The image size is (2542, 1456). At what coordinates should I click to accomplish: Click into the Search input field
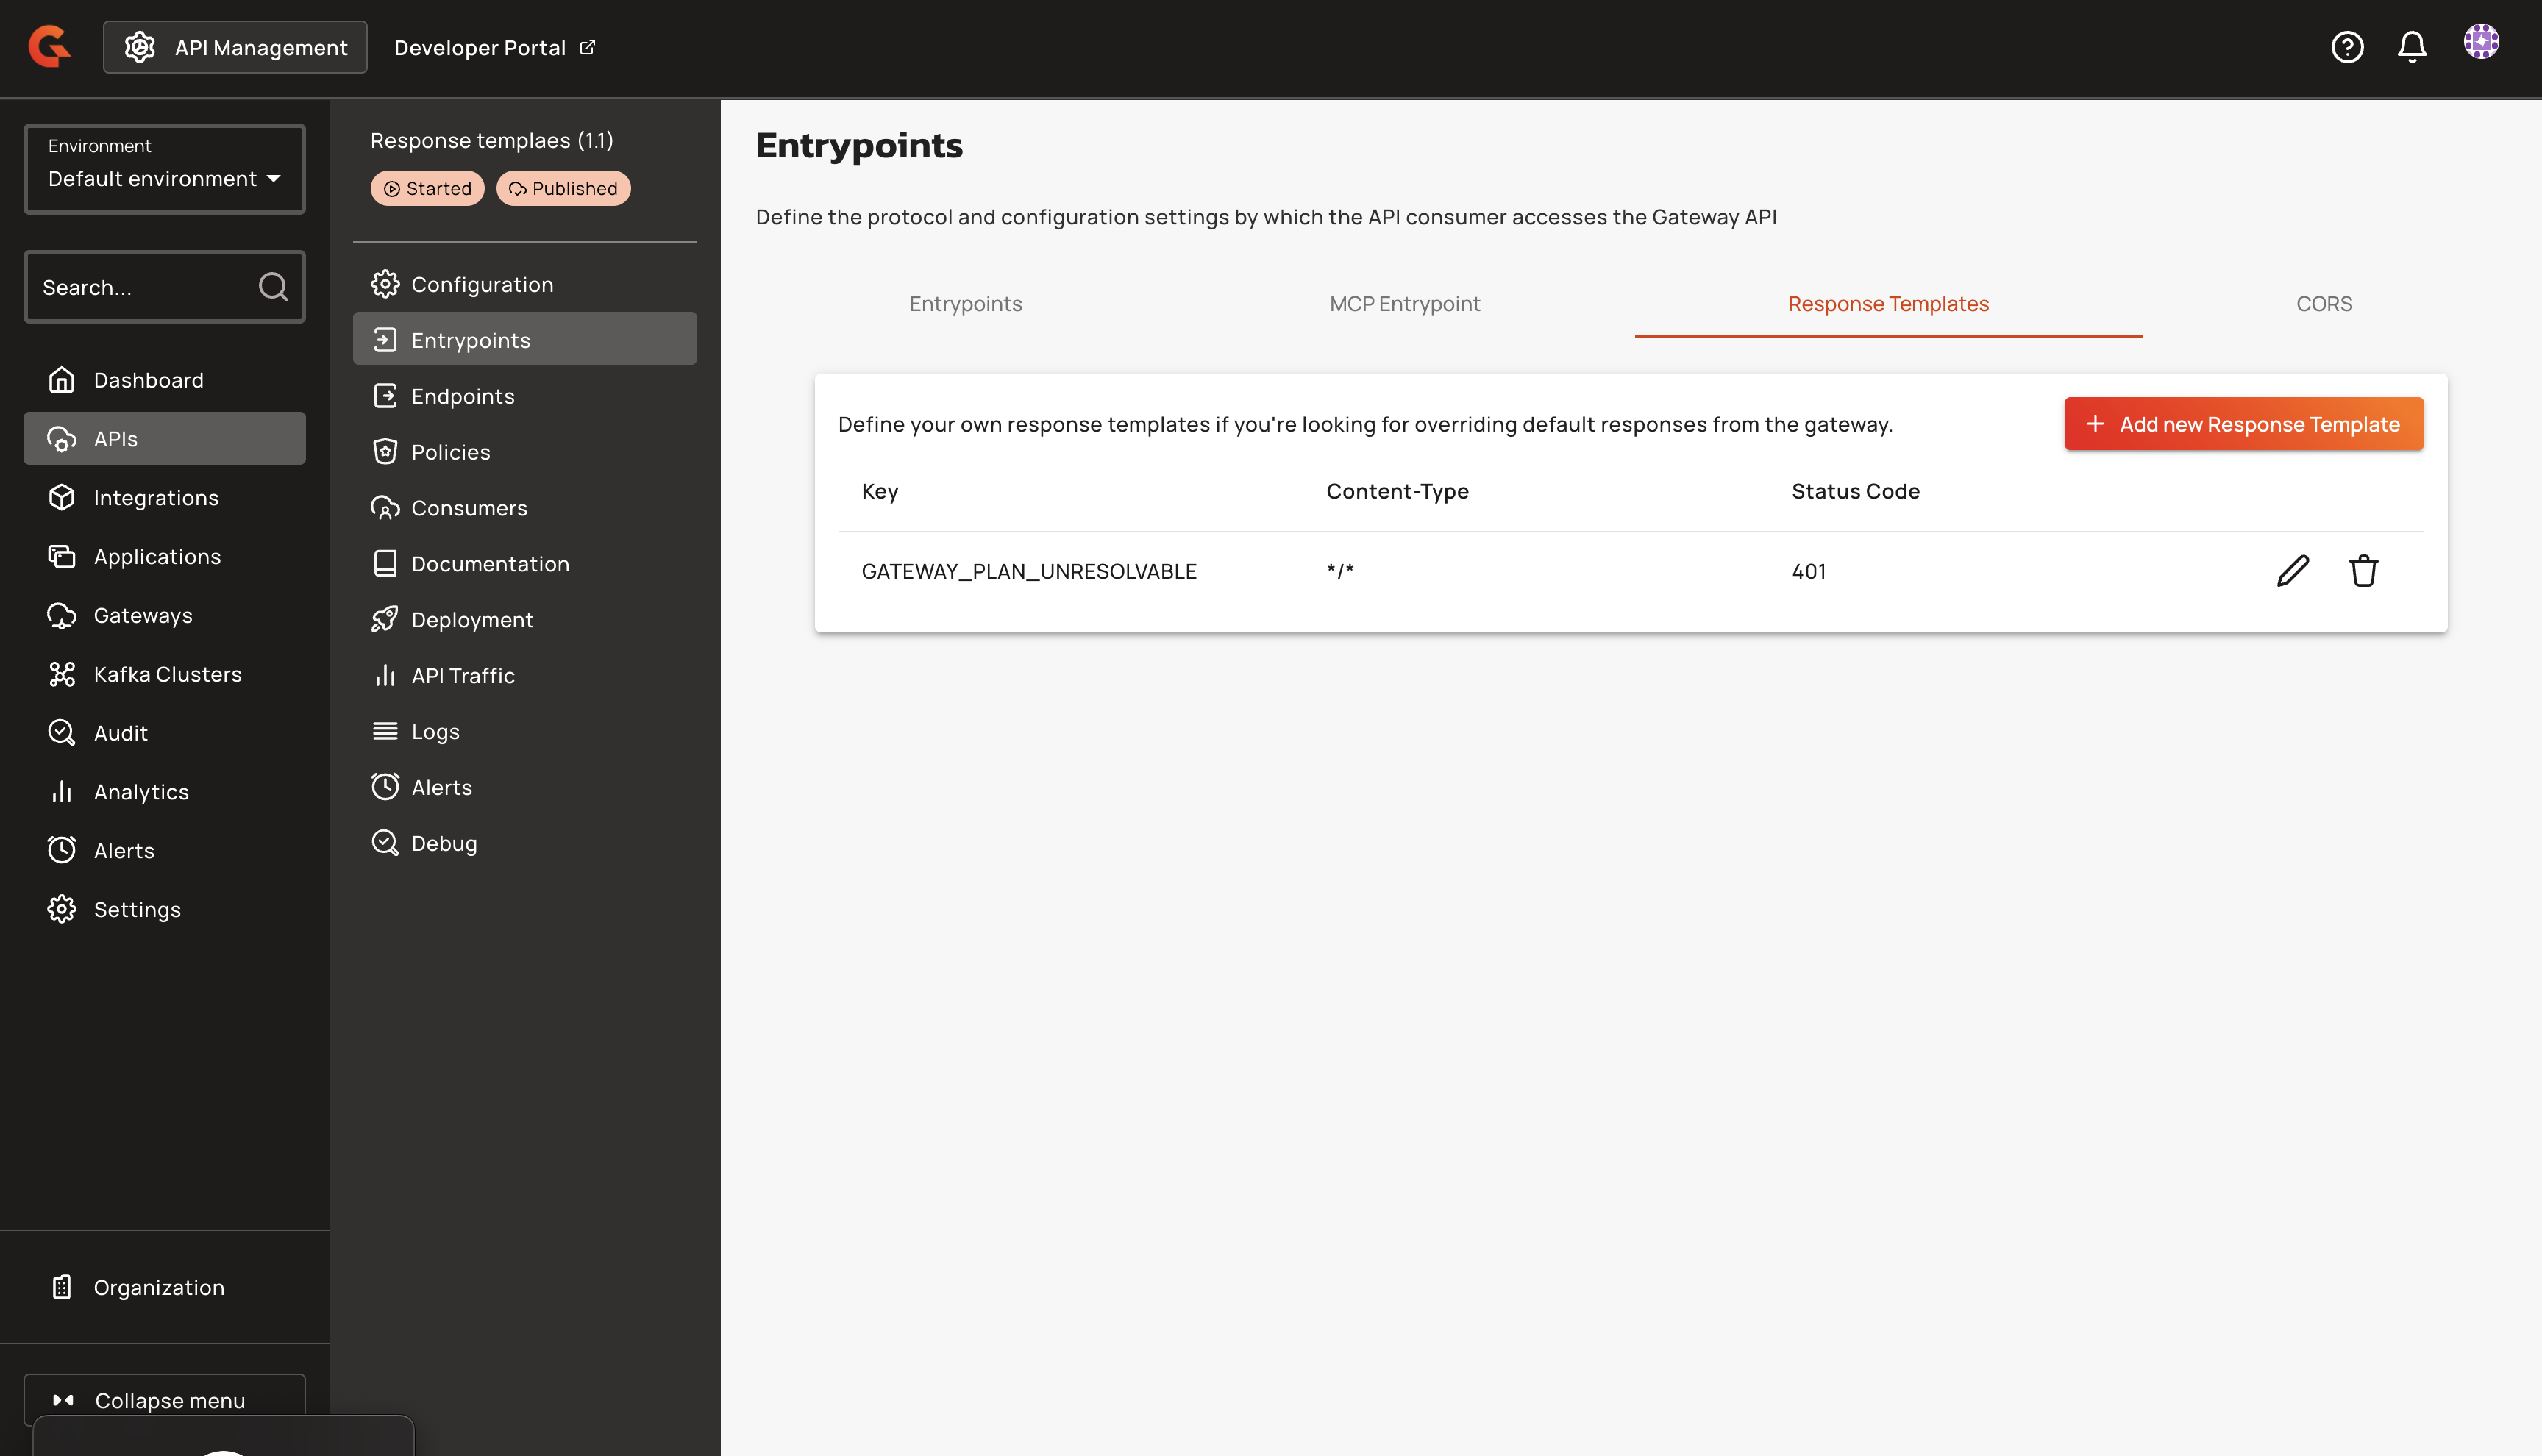(140, 288)
